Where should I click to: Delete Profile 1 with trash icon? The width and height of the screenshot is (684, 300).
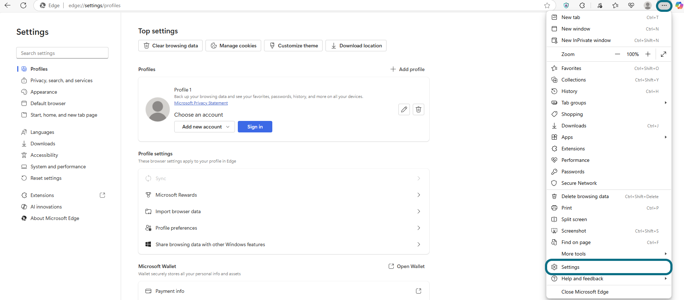419,109
